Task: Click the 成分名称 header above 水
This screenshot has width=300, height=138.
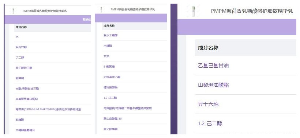Action: (x=21, y=27)
